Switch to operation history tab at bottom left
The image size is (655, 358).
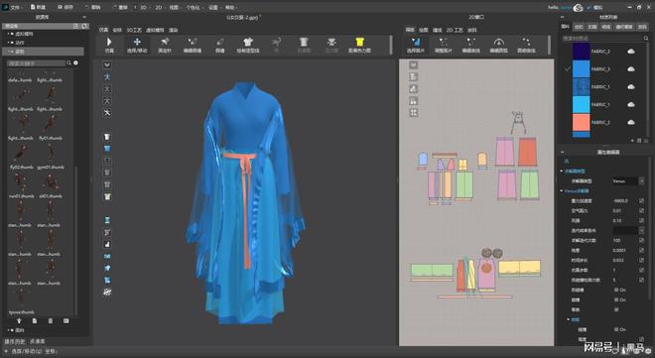[x=15, y=341]
